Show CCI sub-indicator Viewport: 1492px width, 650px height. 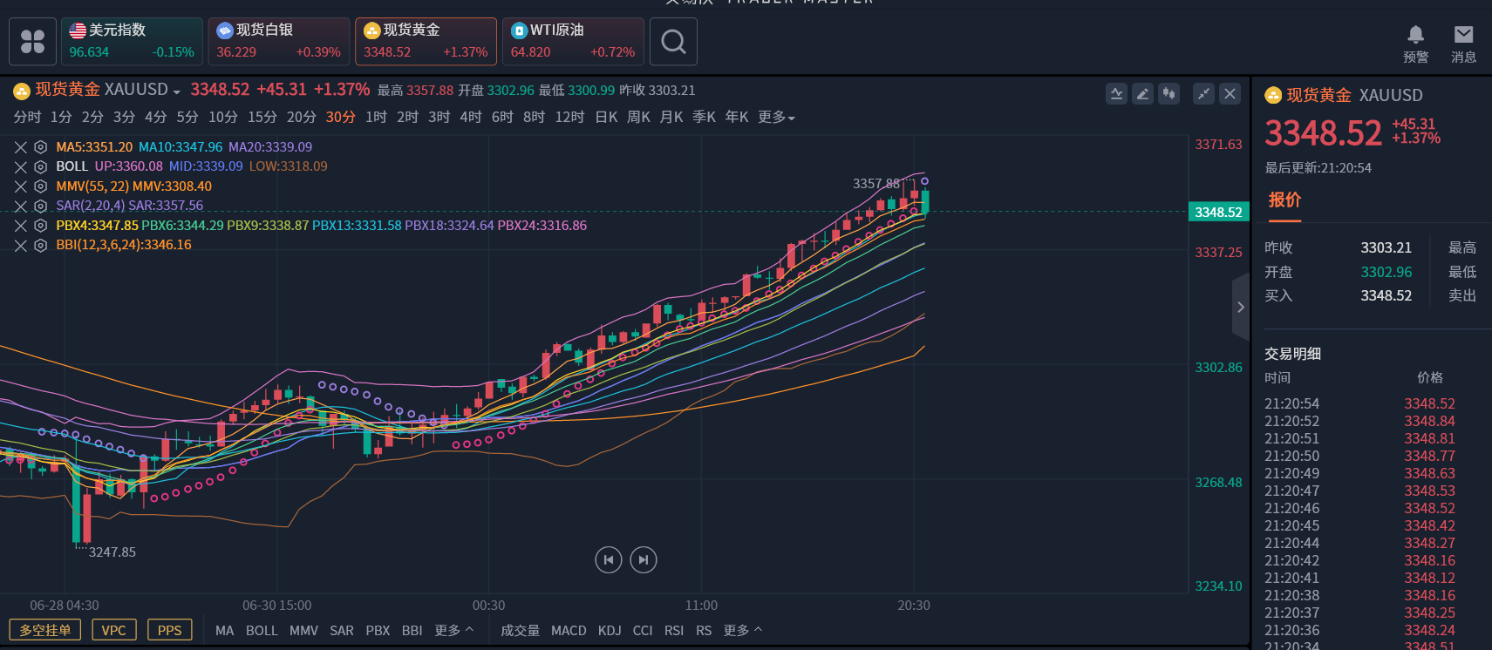643,630
